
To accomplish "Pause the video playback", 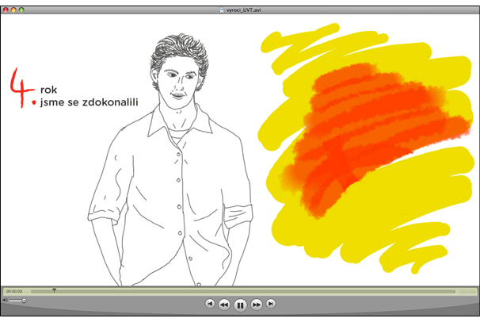I will coord(240,304).
